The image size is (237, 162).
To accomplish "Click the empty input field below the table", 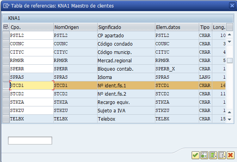I will click(30, 141).
